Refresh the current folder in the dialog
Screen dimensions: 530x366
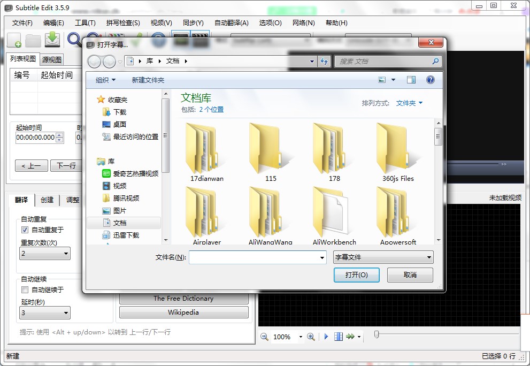(x=324, y=62)
